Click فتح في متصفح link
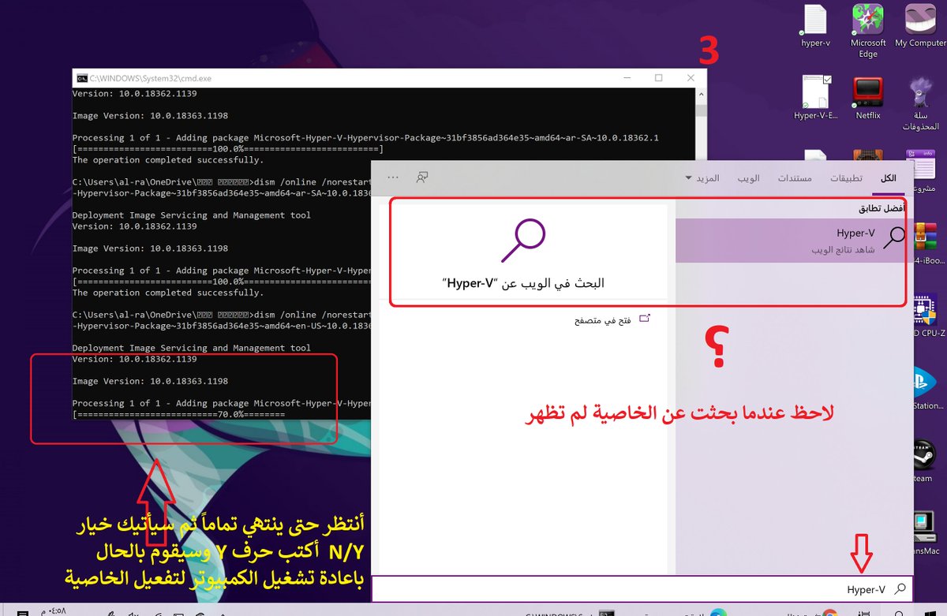The width and height of the screenshot is (947, 616). (612, 319)
